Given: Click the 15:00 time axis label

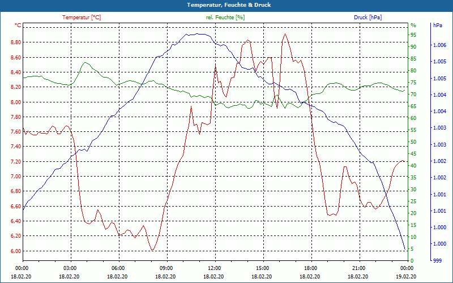Looking at the screenshot, I should [x=263, y=268].
